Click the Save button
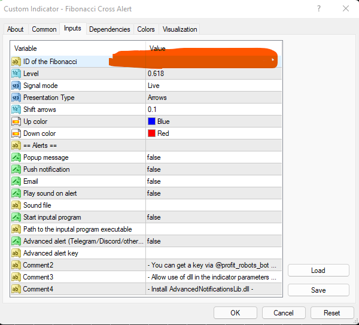Screen dimensions: 359x325 (x=318, y=290)
